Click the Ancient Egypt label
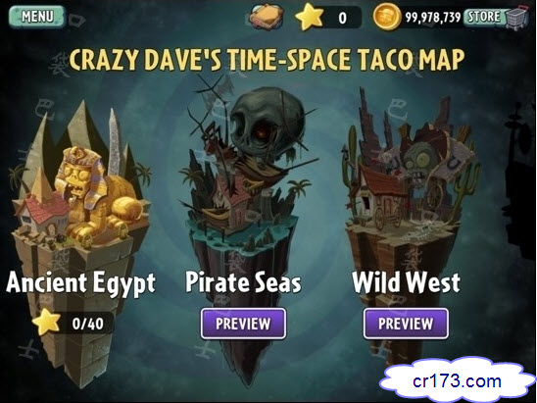 [x=80, y=283]
